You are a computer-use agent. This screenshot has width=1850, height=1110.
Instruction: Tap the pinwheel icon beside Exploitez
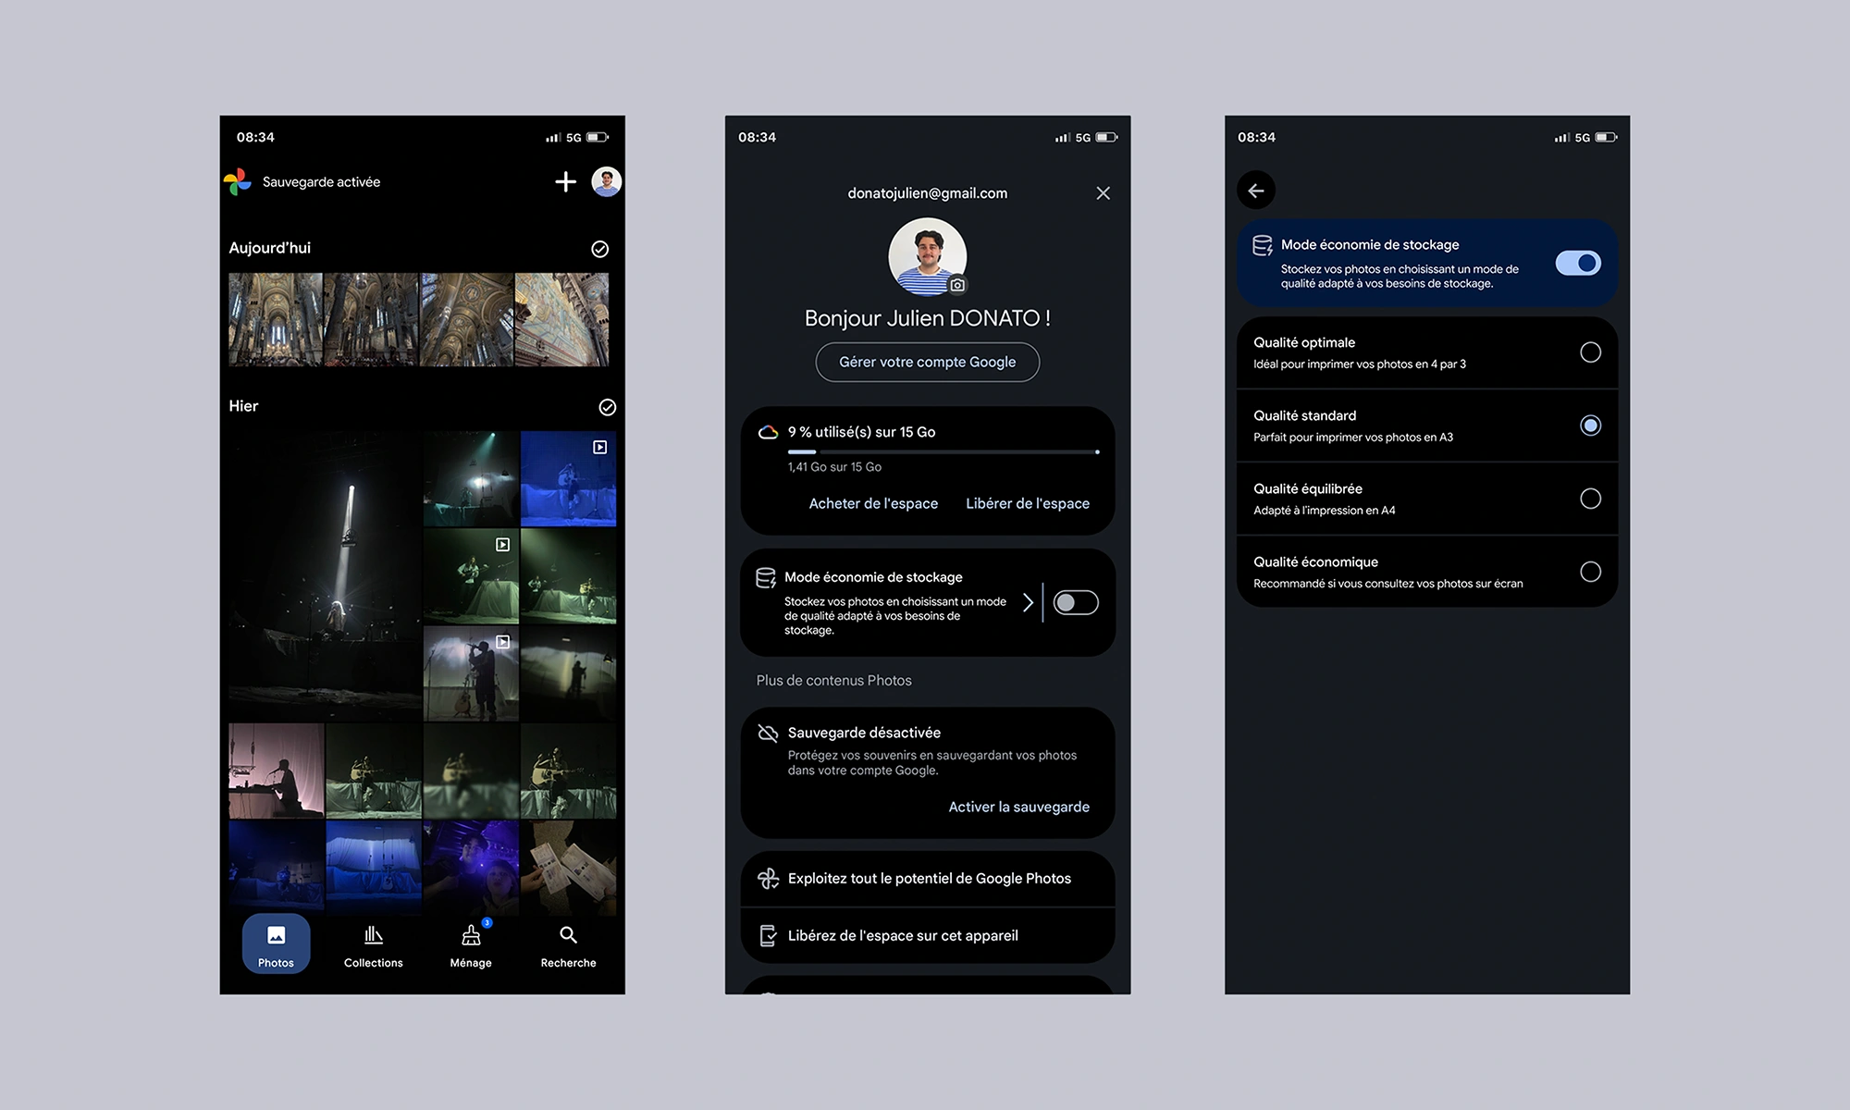(768, 879)
